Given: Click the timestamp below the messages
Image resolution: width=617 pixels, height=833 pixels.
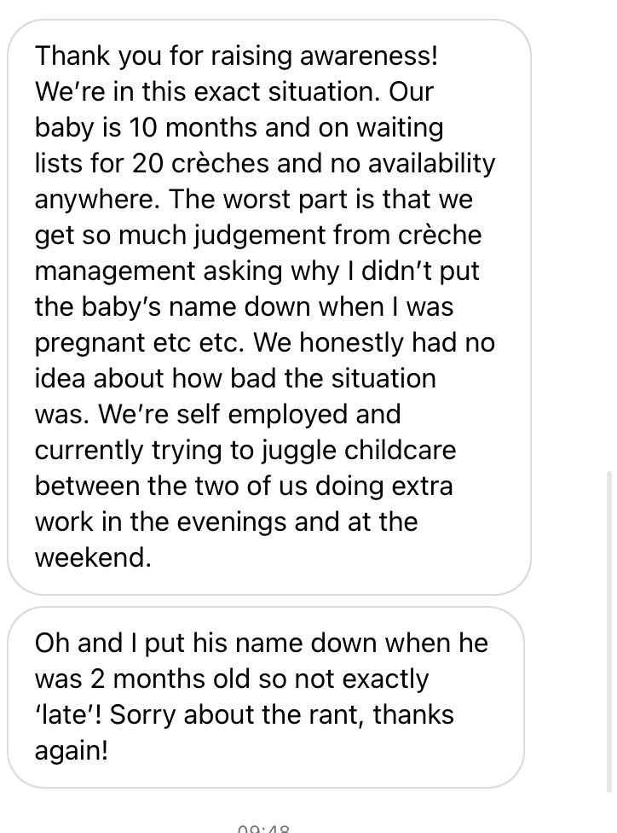Looking at the screenshot, I should pyautogui.click(x=263, y=828).
